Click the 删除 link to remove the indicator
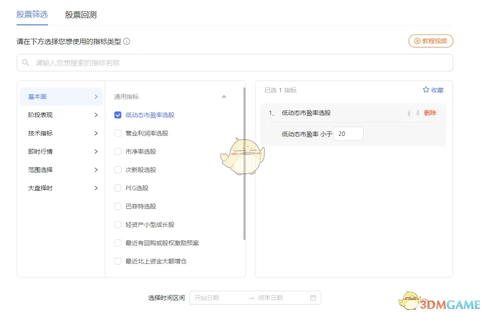 click(430, 113)
